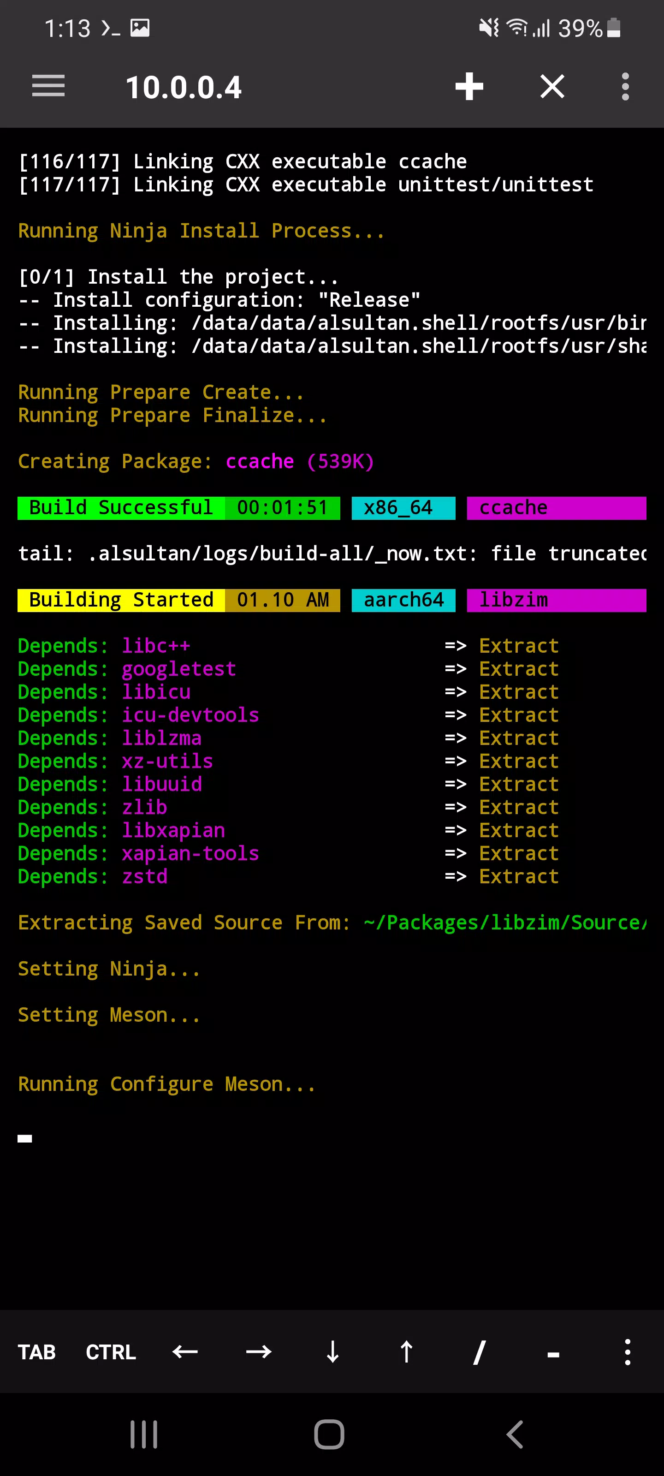The height and width of the screenshot is (1476, 664).
Task: Tap the Android back button
Action: point(515,1434)
